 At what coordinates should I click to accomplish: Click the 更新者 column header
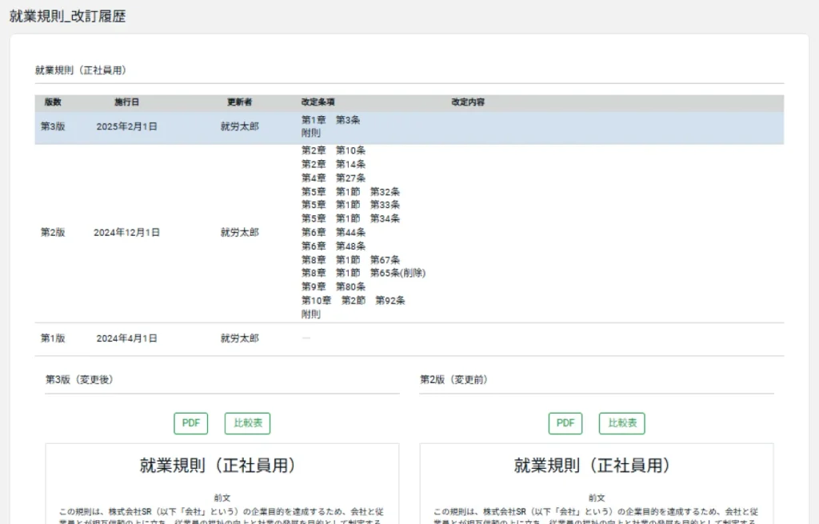239,102
